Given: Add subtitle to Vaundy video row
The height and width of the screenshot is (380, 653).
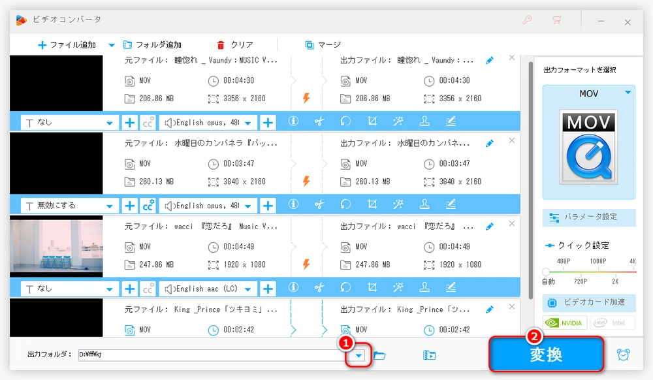Looking at the screenshot, I should coord(130,123).
